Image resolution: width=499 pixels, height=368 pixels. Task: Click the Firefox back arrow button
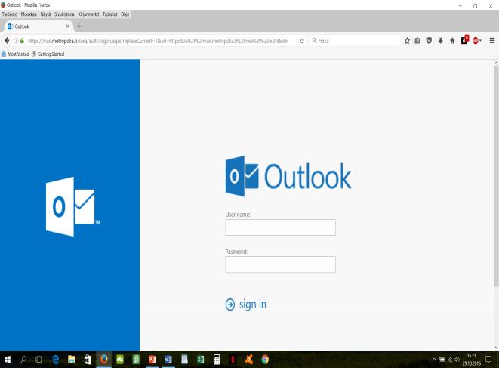[7, 41]
